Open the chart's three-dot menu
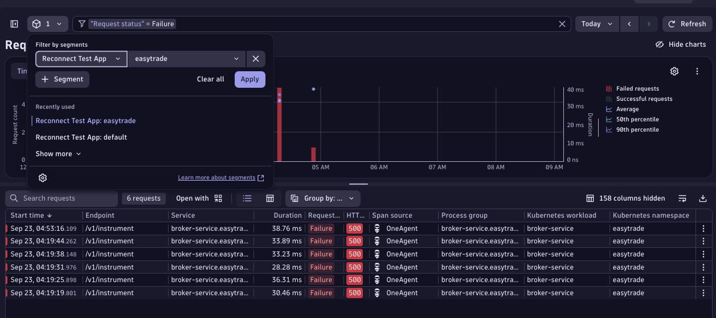This screenshot has width=716, height=318. point(697,71)
